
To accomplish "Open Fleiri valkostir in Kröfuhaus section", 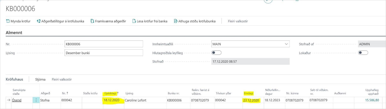I will 62,79.
